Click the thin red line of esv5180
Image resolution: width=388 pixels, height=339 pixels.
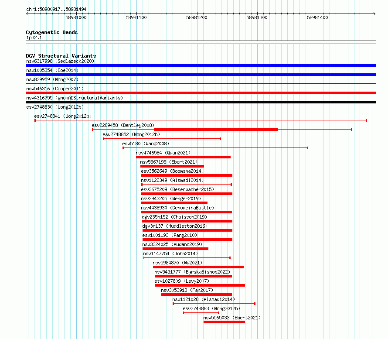coord(215,148)
